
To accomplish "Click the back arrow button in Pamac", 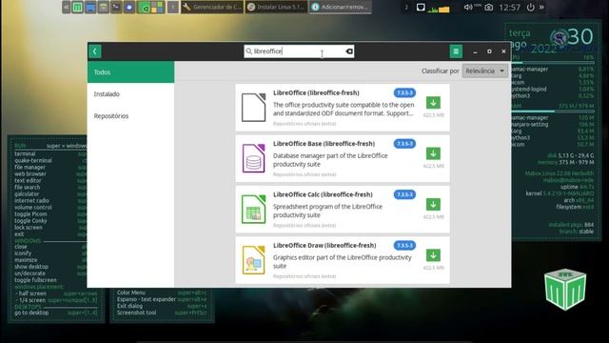I will pos(95,51).
